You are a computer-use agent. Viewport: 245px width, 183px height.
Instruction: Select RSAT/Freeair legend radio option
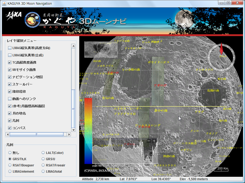point(43,165)
